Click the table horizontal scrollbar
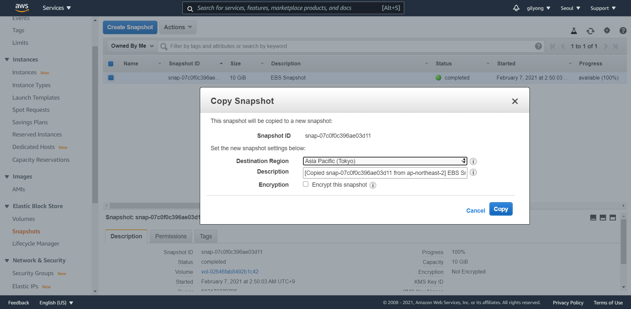 [x=154, y=206]
